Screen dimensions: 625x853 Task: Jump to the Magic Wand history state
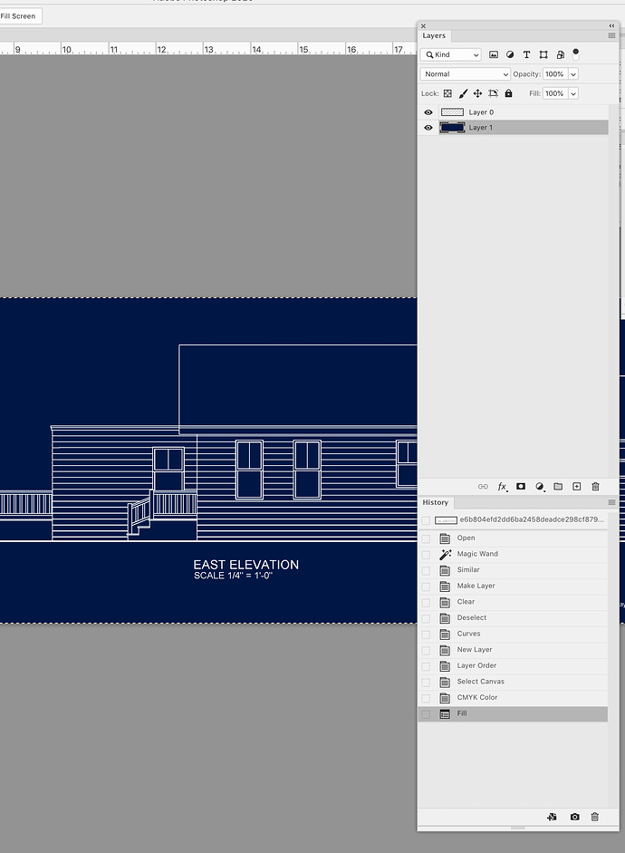coord(477,554)
